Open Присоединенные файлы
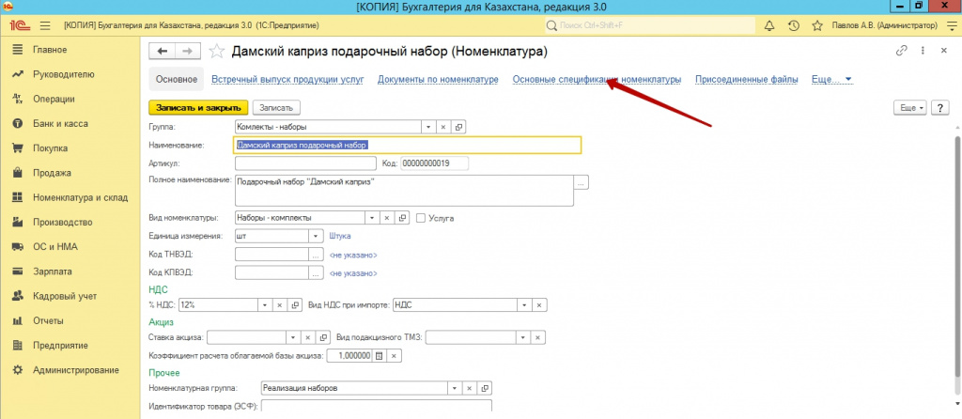962x419 pixels. tap(747, 79)
